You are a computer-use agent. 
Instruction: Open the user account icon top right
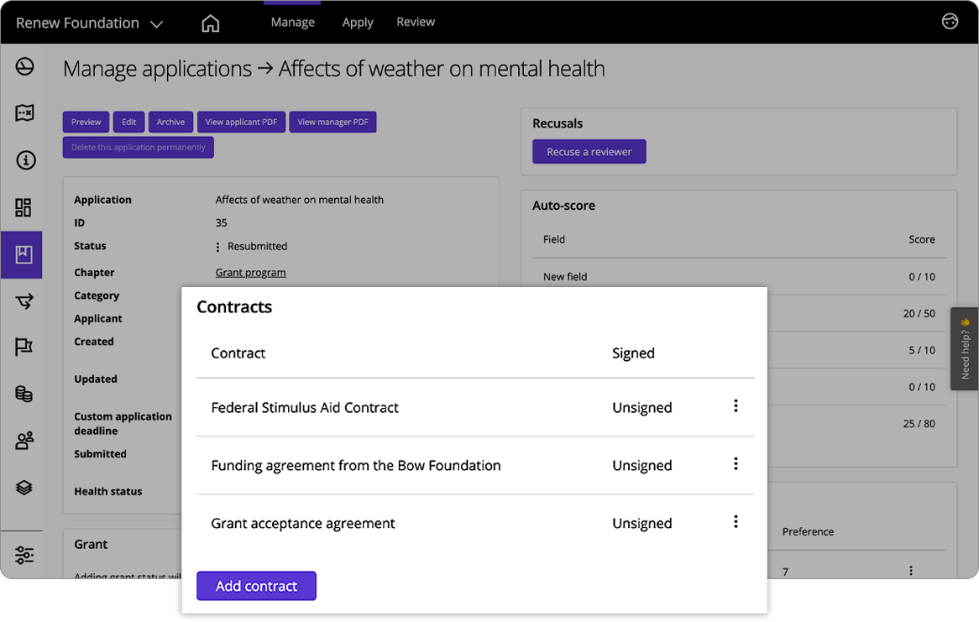(x=950, y=22)
